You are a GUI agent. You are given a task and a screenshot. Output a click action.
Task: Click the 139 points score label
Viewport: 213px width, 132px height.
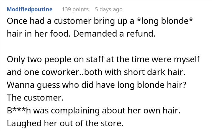tap(75, 9)
